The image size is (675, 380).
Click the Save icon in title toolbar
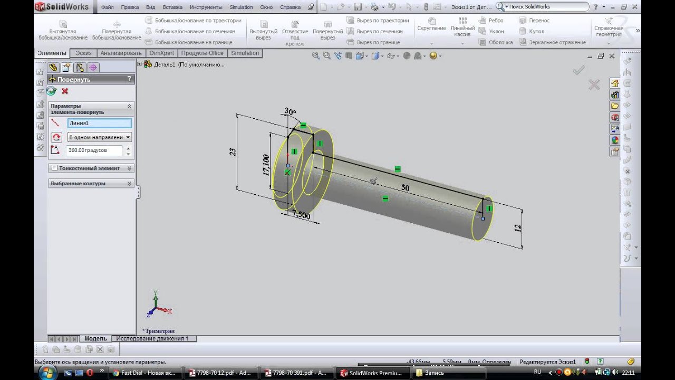point(358,7)
